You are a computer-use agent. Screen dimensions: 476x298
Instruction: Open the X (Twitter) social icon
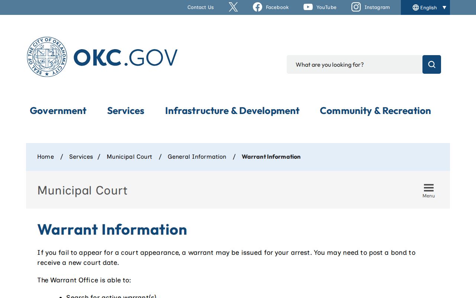233,7
